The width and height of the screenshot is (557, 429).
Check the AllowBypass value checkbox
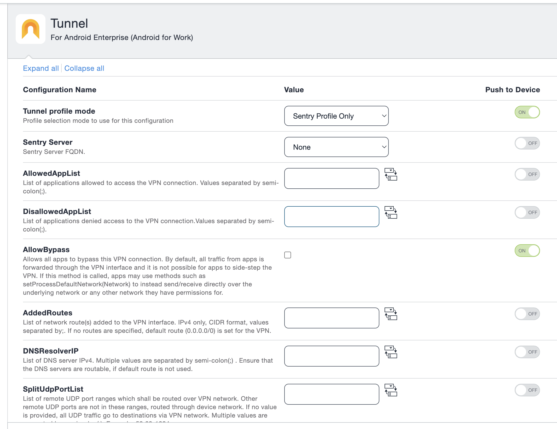coord(288,255)
